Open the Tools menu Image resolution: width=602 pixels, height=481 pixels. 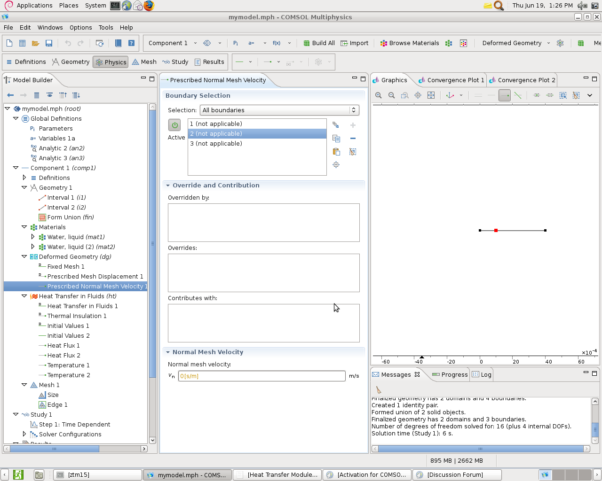coord(106,28)
